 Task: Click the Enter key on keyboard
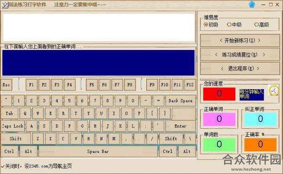click(x=181, y=126)
